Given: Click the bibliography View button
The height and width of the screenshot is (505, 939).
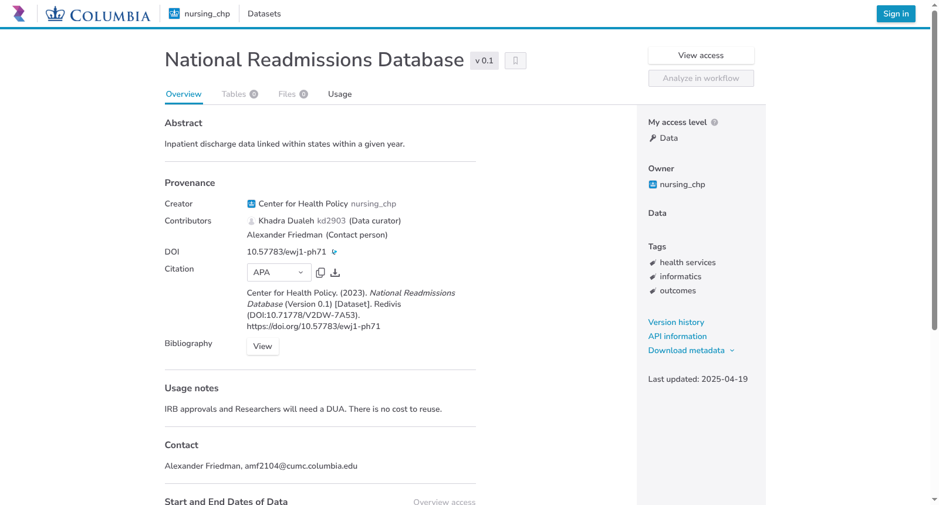Looking at the screenshot, I should (x=262, y=347).
